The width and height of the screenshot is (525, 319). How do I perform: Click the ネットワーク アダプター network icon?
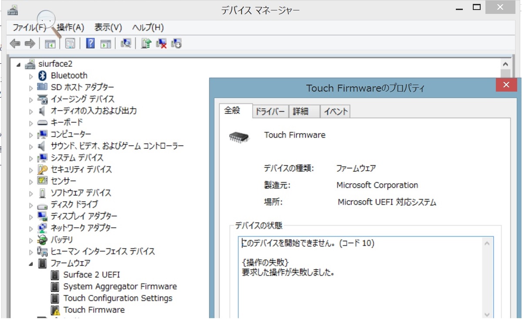click(43, 228)
